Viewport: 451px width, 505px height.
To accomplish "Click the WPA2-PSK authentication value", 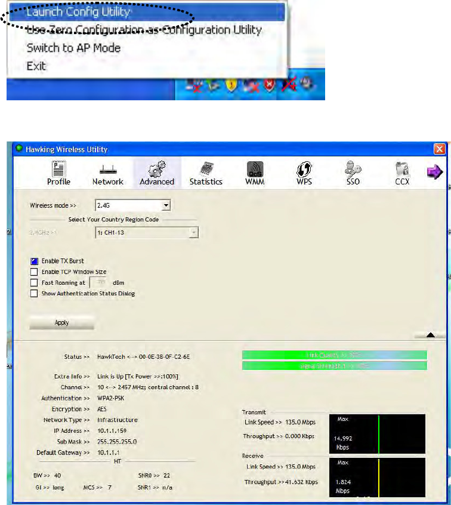I will coord(110,398).
